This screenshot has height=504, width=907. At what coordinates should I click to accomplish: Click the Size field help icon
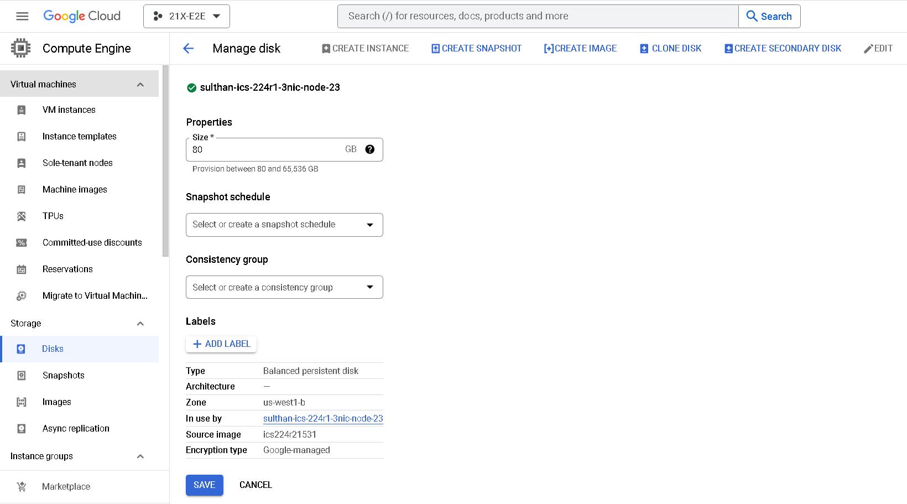tap(370, 149)
